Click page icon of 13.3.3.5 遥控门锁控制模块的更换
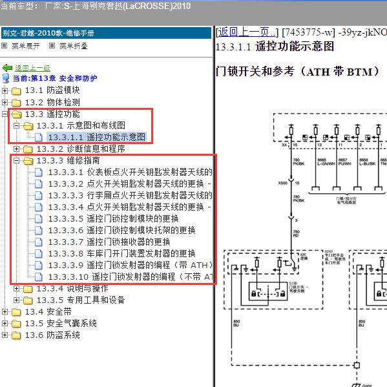Image resolution: width=387 pixels, height=387 pixels. click(x=39, y=218)
